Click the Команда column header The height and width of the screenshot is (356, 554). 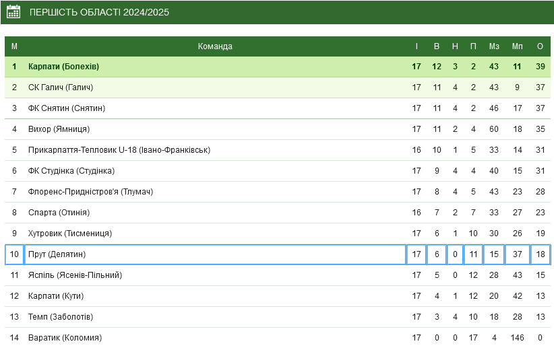[215, 46]
